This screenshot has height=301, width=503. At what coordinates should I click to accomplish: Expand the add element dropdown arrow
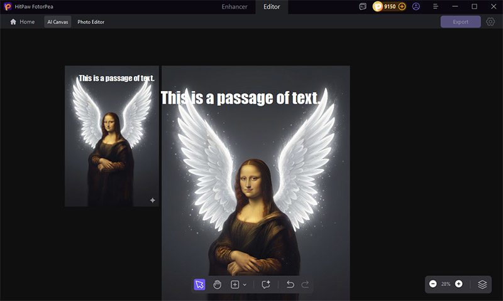(245, 285)
